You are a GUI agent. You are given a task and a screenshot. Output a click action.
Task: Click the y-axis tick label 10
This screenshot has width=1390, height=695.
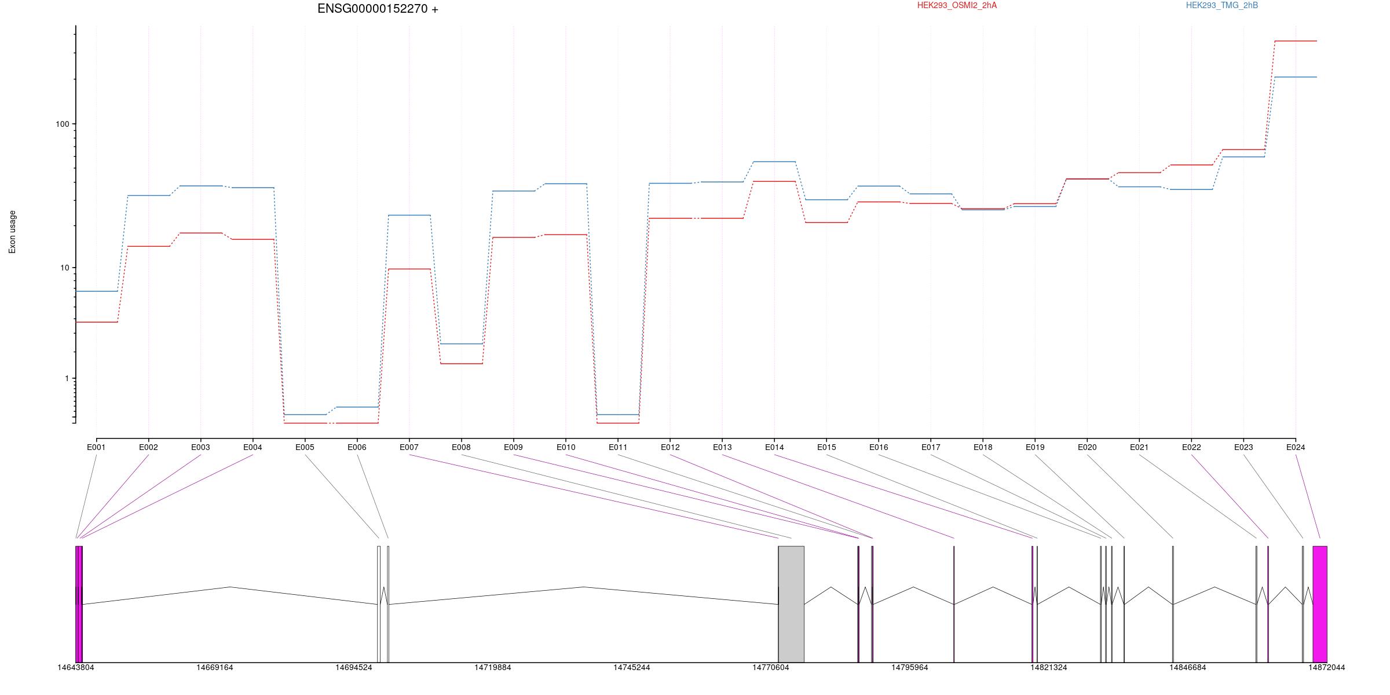click(64, 268)
